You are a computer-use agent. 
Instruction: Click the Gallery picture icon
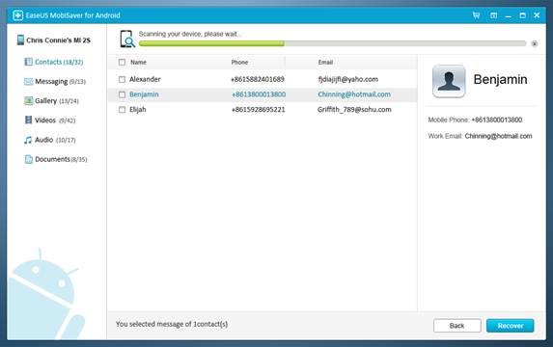(29, 101)
